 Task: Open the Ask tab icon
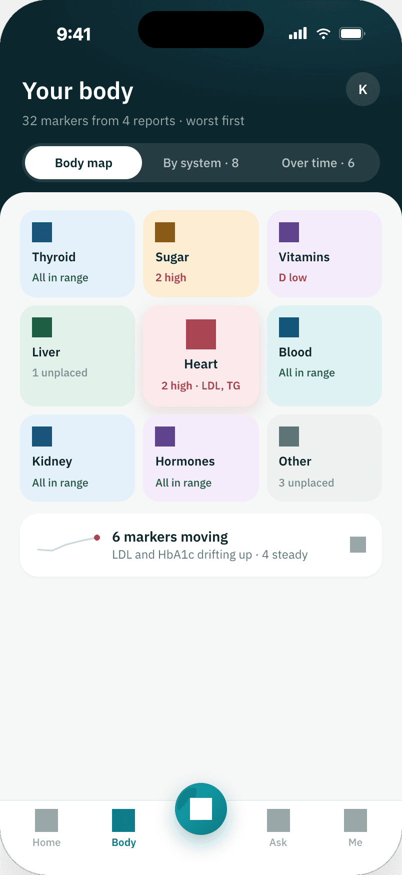(278, 820)
